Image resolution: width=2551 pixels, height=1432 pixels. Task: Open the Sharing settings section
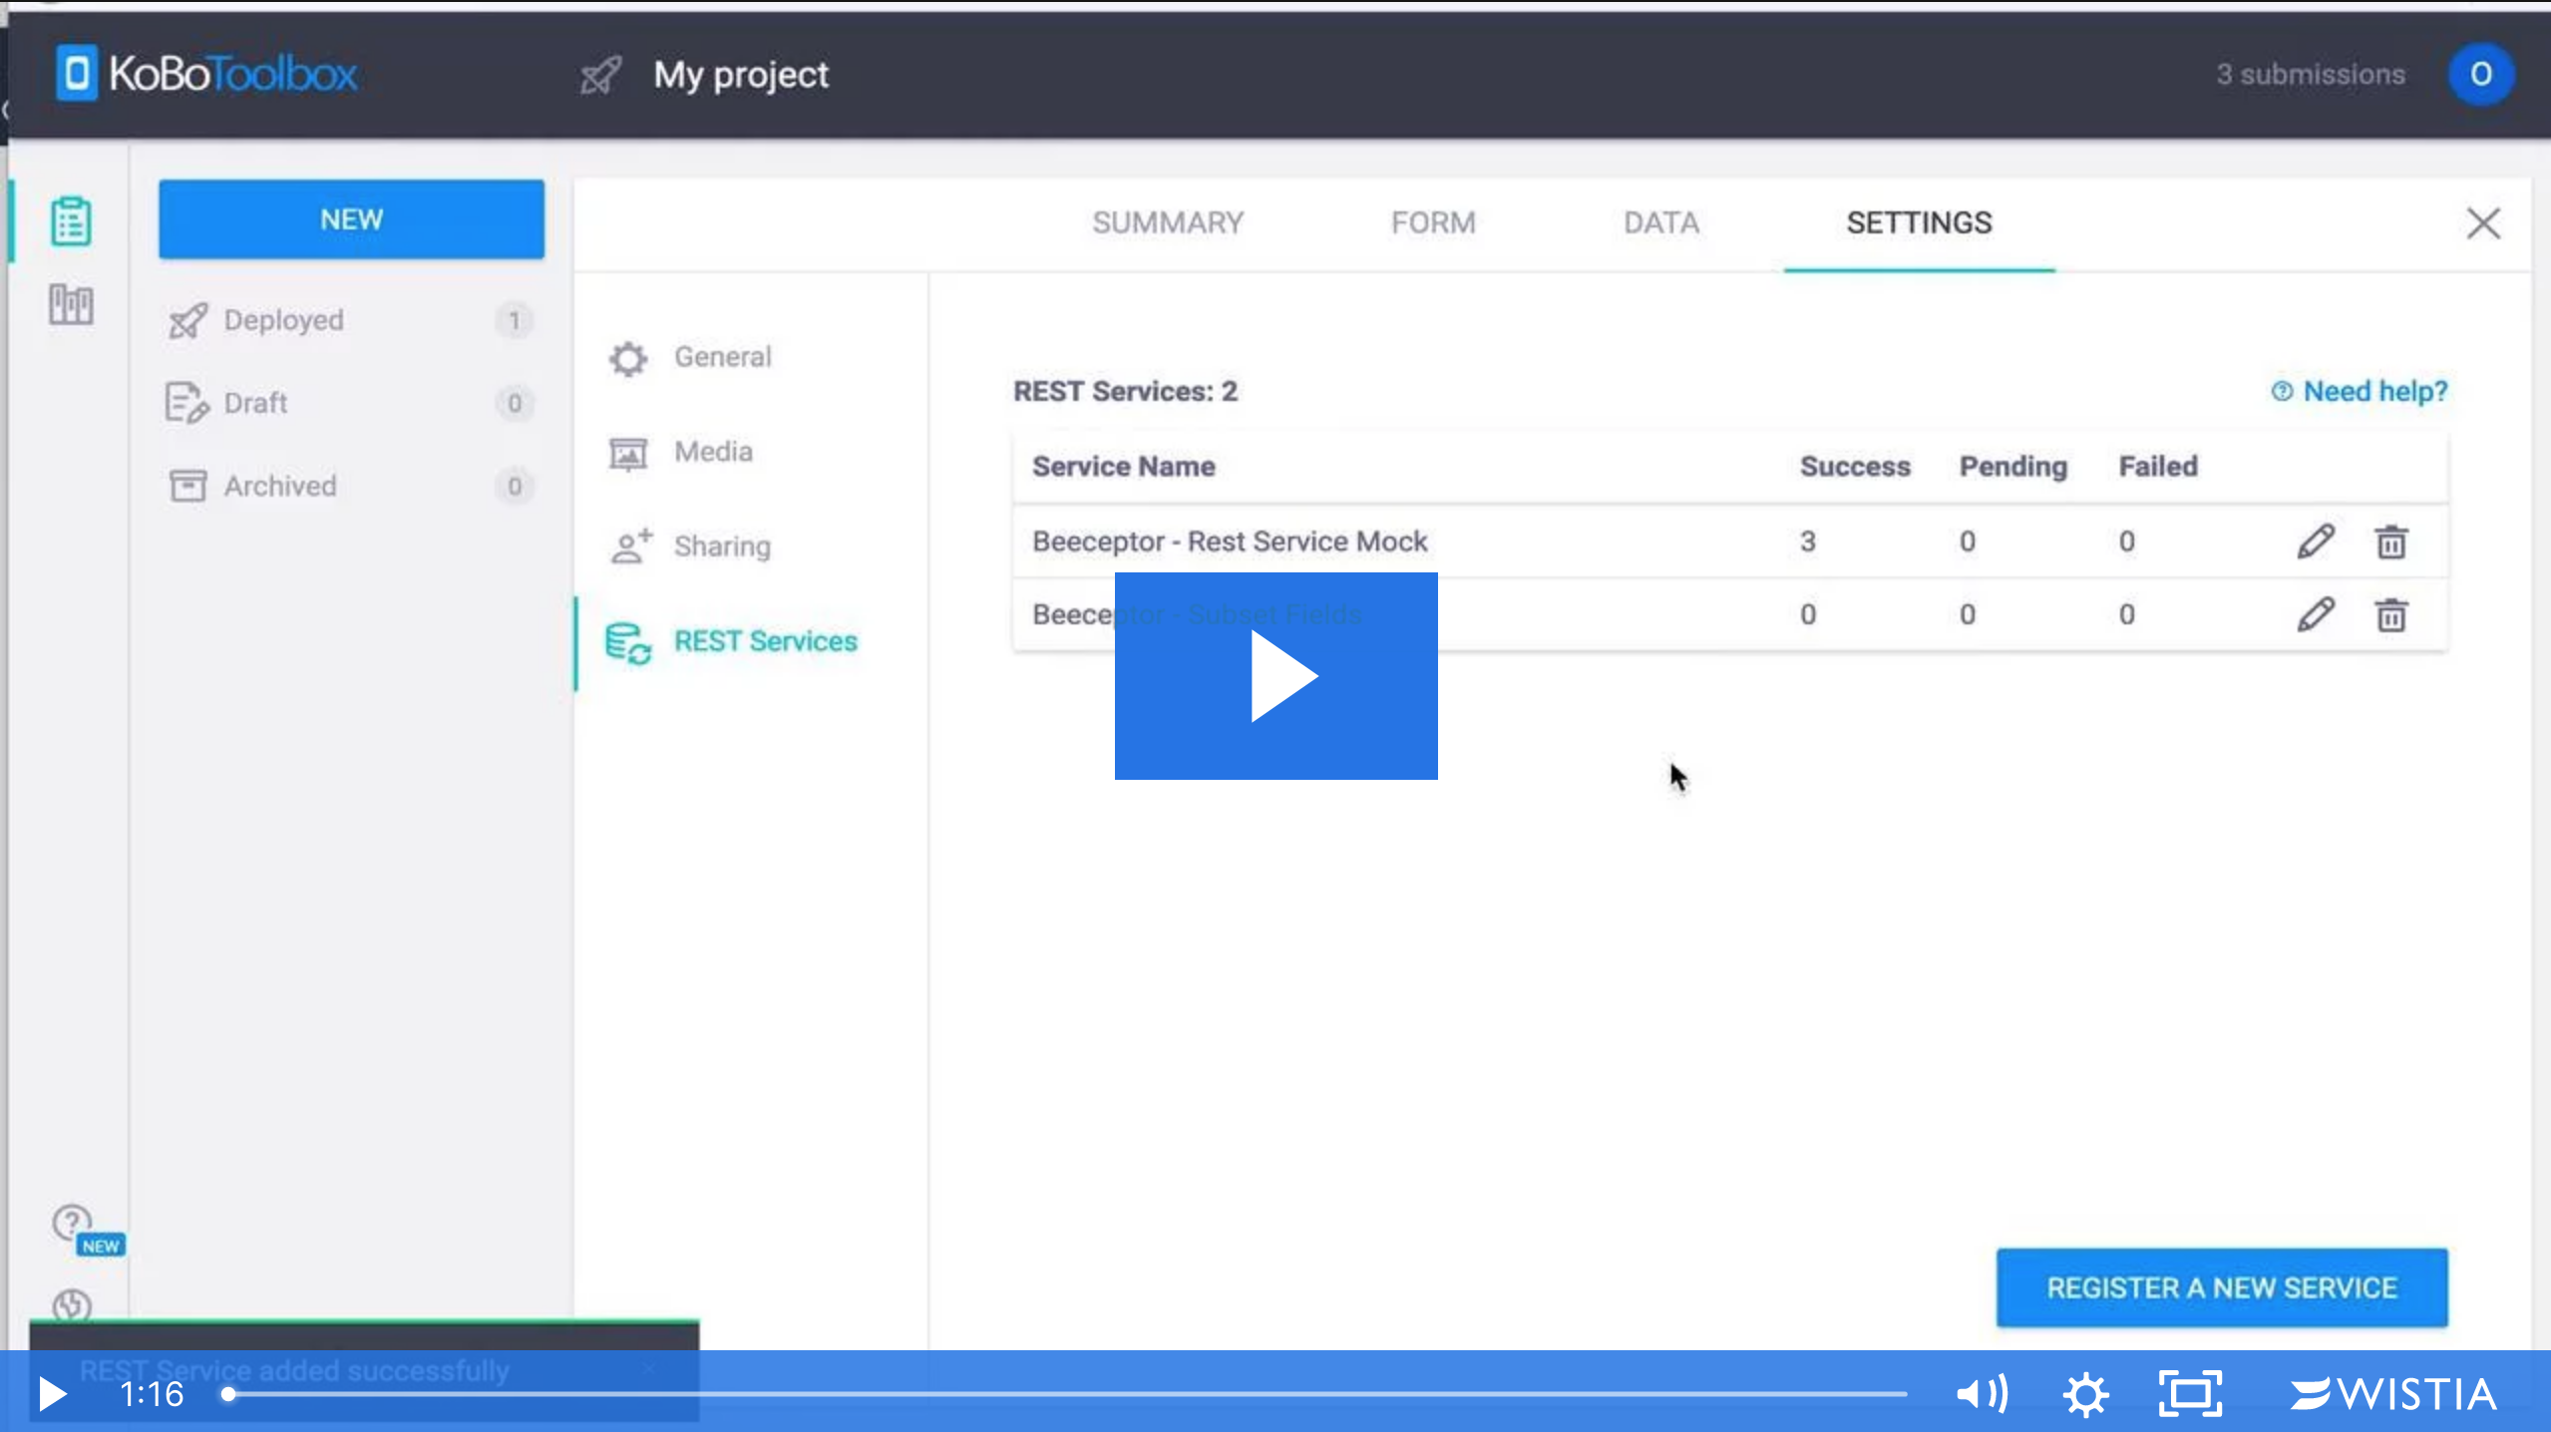(x=721, y=546)
